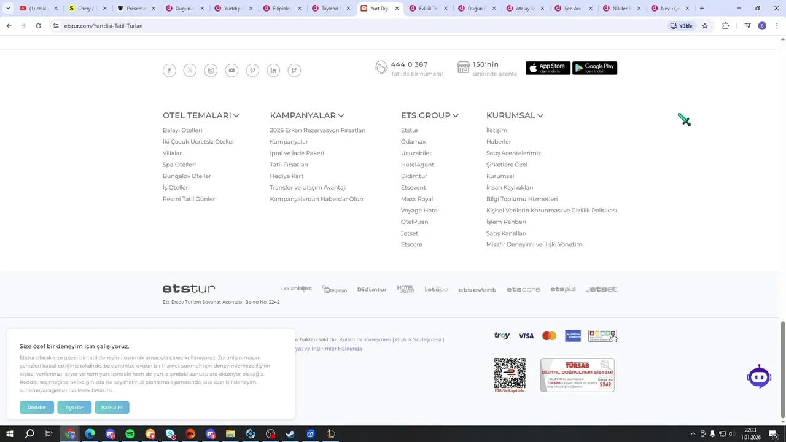The image size is (786, 442).
Task: Collapse the KAMPANYALAR footer section
Action: (307, 115)
